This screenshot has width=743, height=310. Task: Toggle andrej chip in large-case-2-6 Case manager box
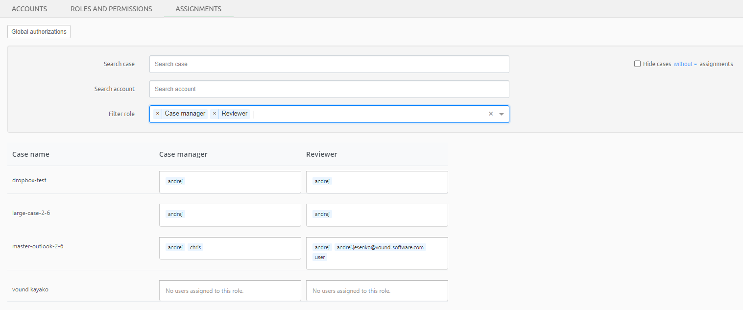click(175, 214)
